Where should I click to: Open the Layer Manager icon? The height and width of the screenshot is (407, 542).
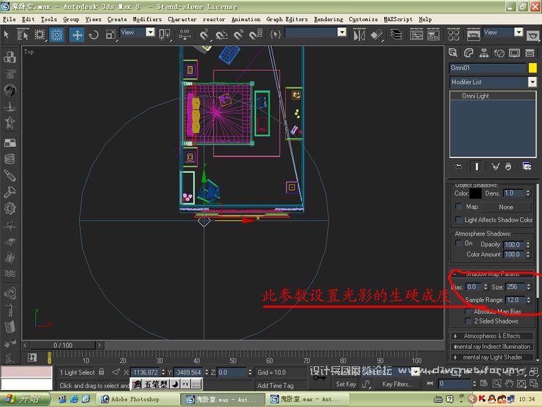point(396,35)
